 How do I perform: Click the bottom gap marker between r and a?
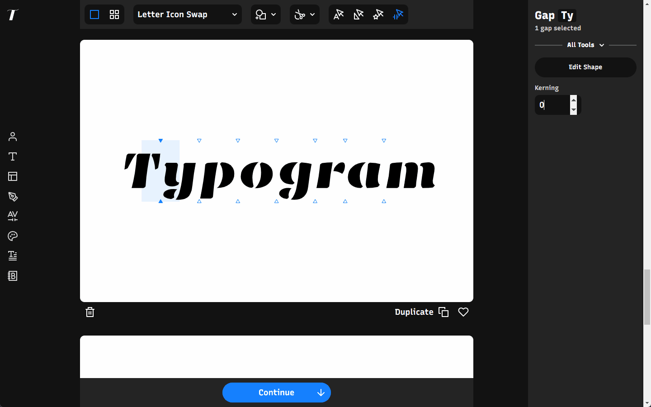click(345, 201)
